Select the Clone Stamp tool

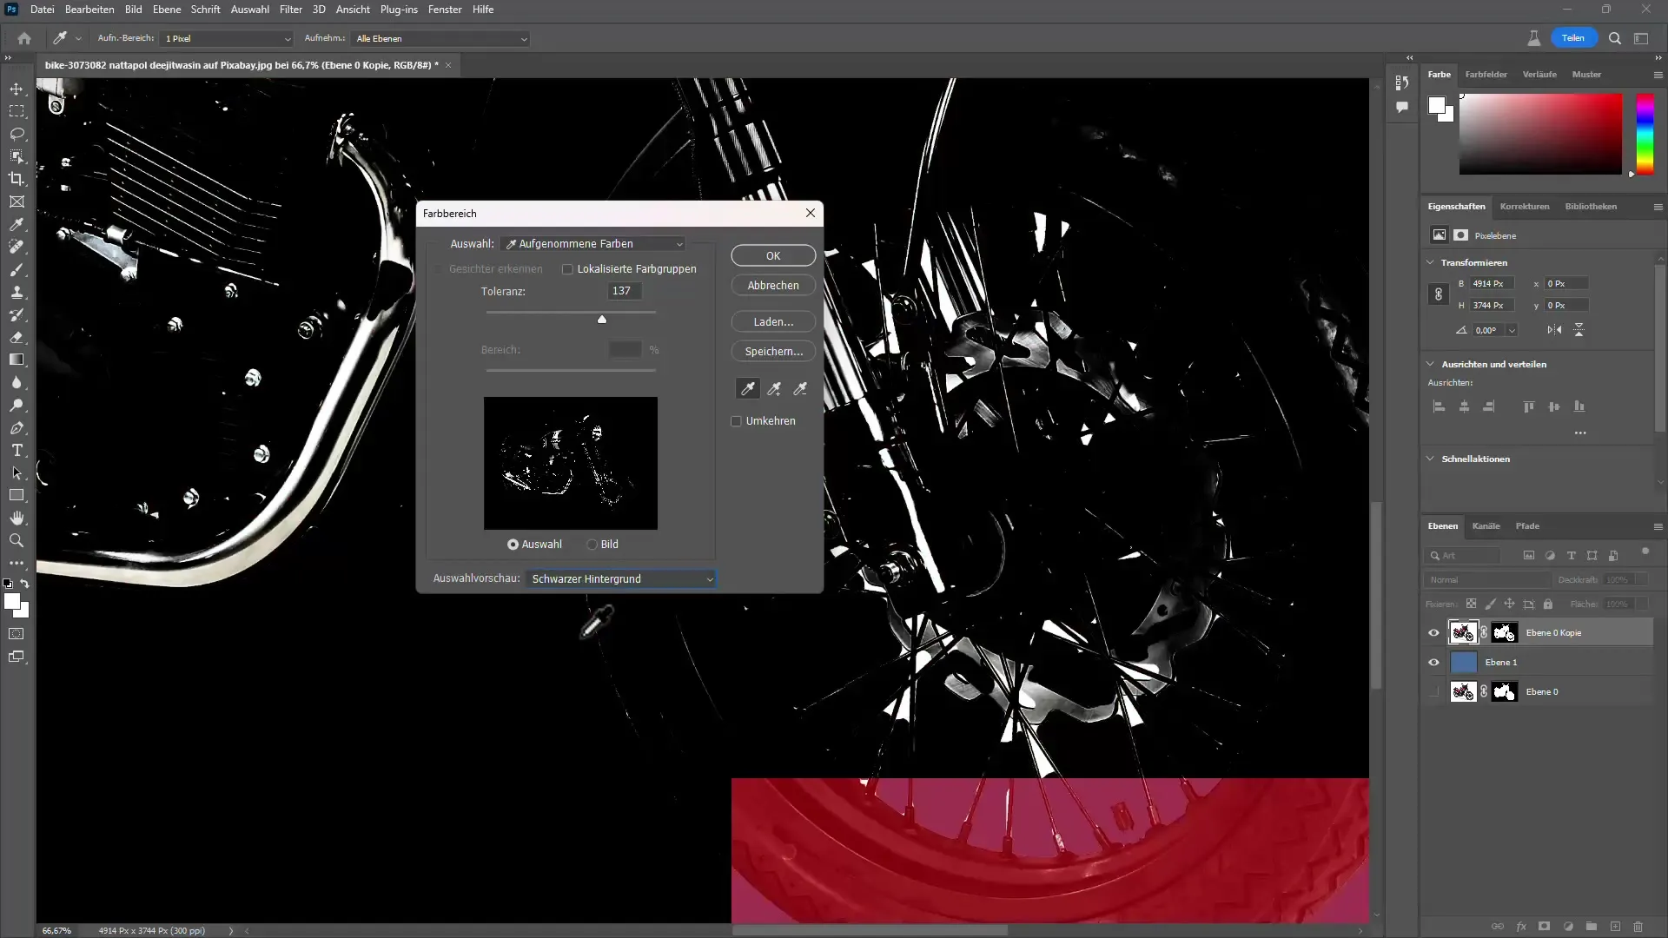[17, 292]
